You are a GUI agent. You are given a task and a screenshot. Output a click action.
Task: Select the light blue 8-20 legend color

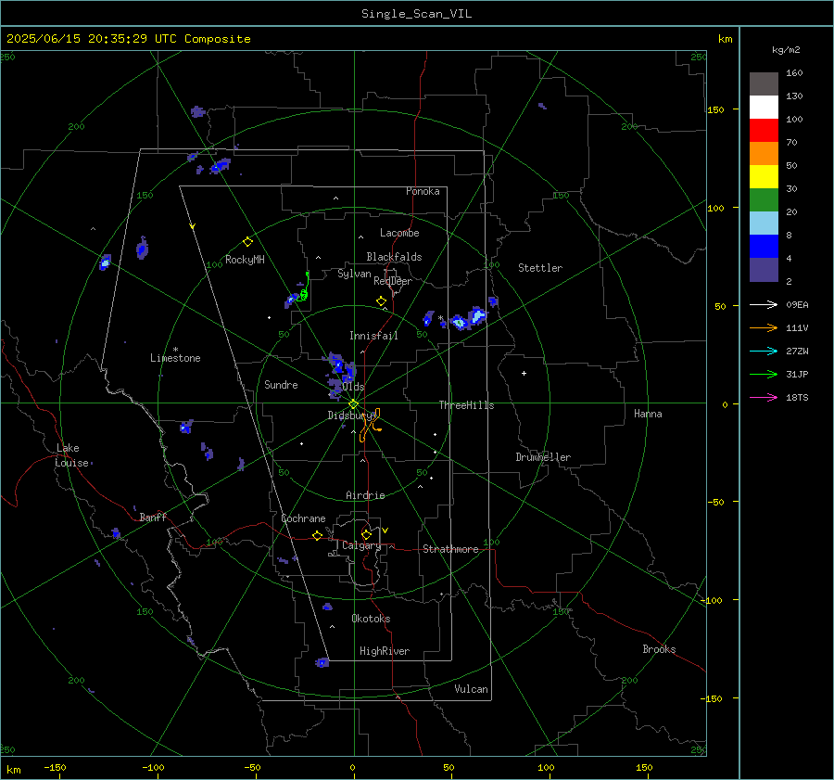(764, 224)
